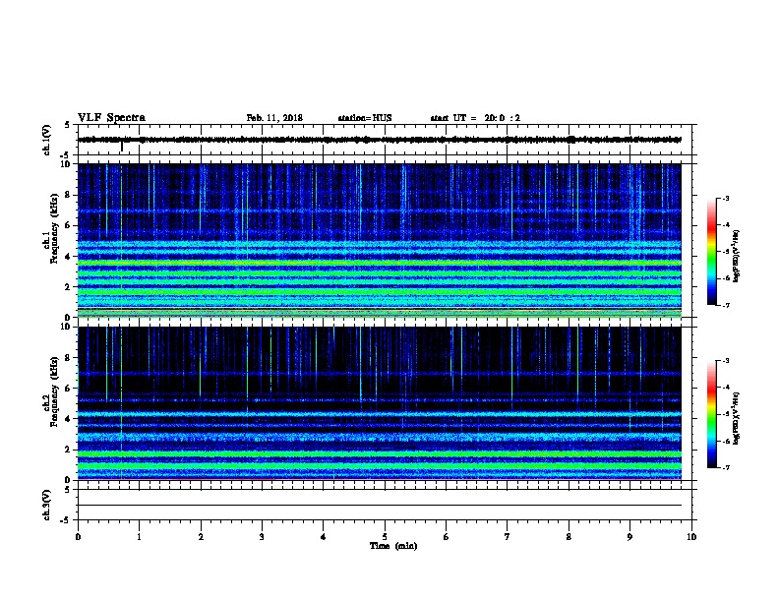Click the "-3" value atop ch.1 colorbar
This screenshot has width=779, height=602.
(x=725, y=198)
